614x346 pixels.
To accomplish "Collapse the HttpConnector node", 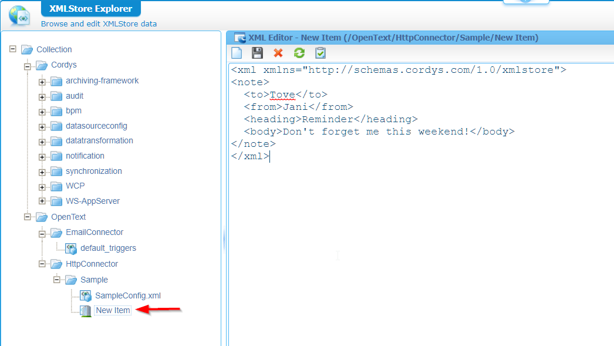I will tap(42, 264).
